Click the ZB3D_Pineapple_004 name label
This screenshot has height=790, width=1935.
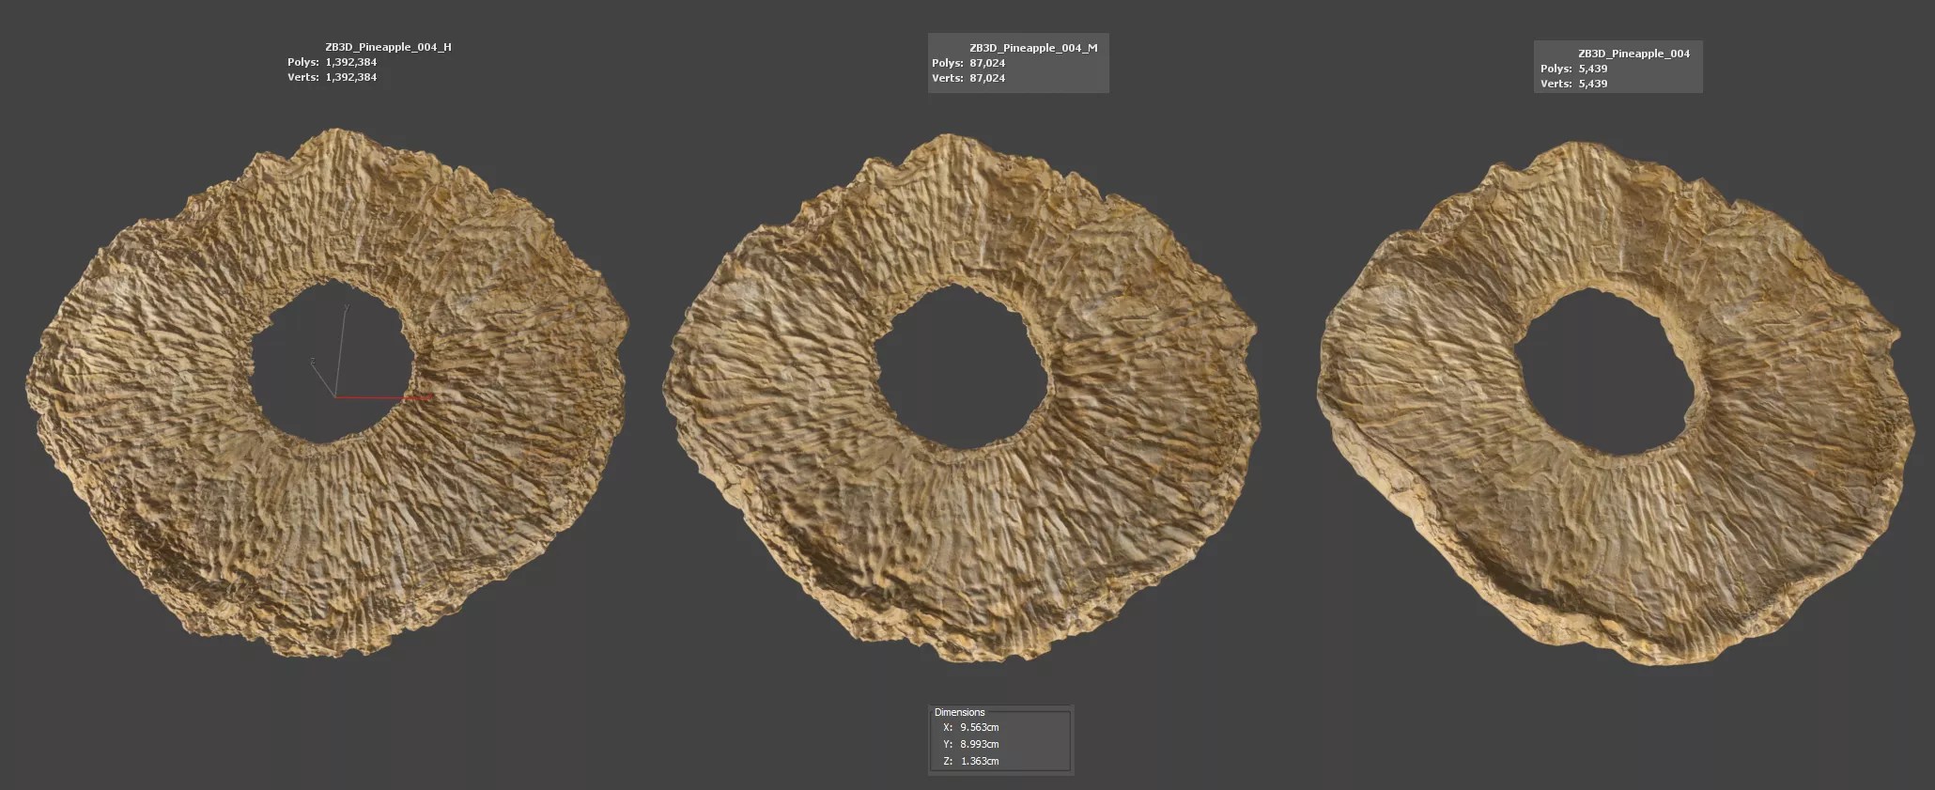tap(1633, 54)
